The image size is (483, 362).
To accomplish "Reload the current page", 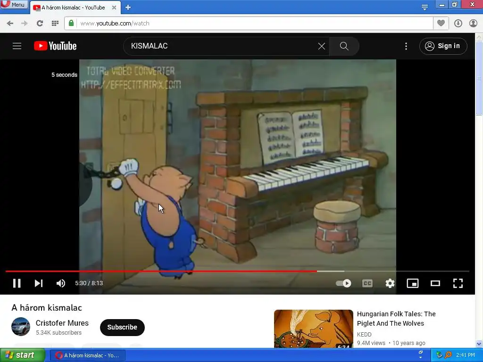I will pyautogui.click(x=40, y=24).
